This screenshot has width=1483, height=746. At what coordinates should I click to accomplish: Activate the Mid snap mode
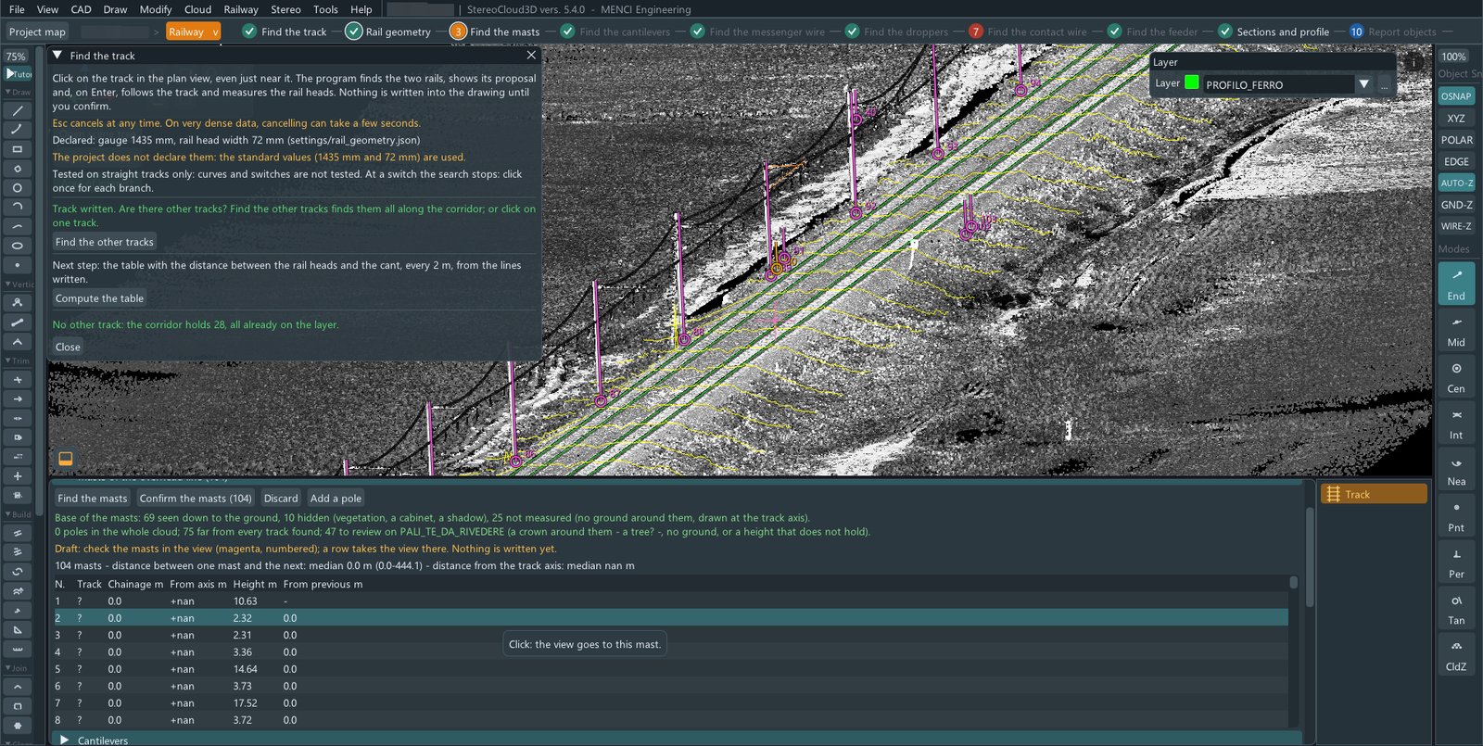[1456, 331]
